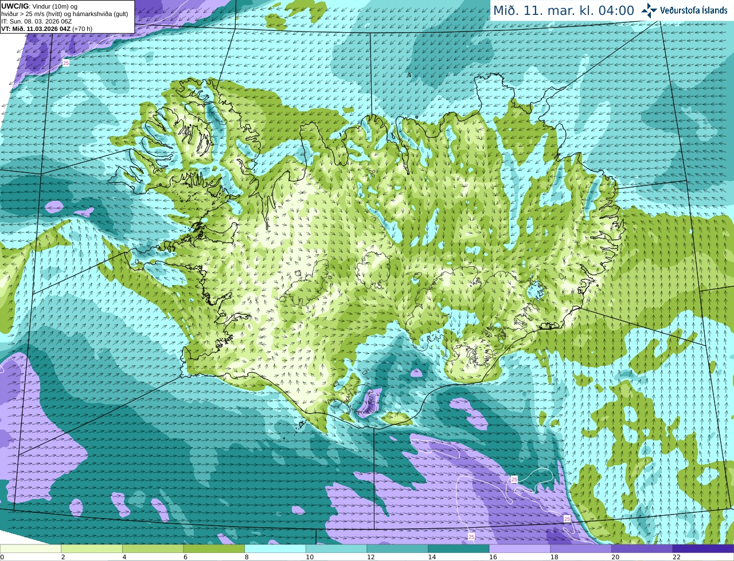The image size is (734, 561).
Task: Click the 'VT: Mið. 11.03.2026 04Z (+70 h)' line
Action: point(47,29)
